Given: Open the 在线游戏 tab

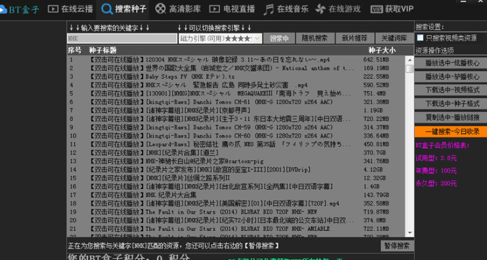Looking at the screenshot, I should coord(338,9).
